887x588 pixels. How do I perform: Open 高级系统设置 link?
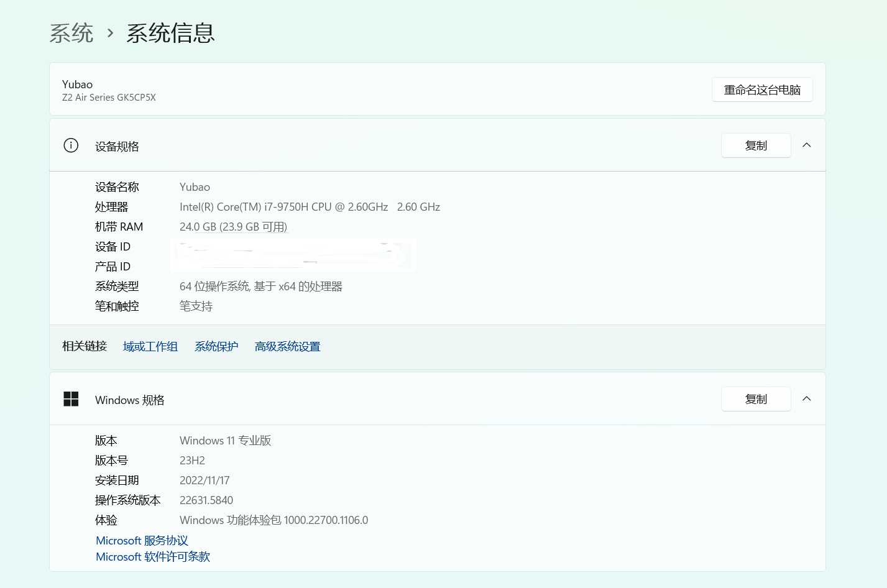click(x=287, y=346)
